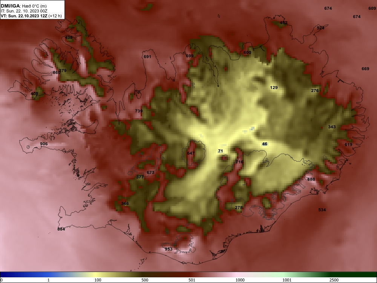377x283 pixels.
Task: Click the 'VT: Sun. 22.10.2023 12Z' valid time line
Action: pos(31,16)
